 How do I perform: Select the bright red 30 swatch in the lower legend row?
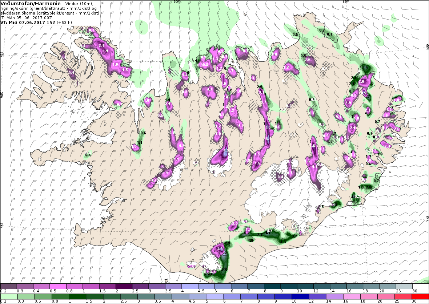(x=420, y=297)
